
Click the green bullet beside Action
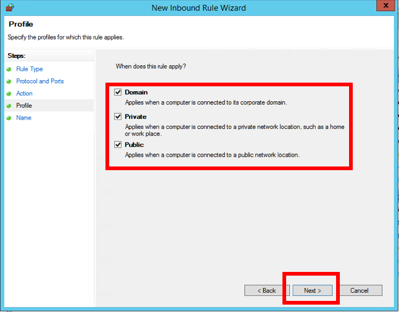(x=9, y=94)
